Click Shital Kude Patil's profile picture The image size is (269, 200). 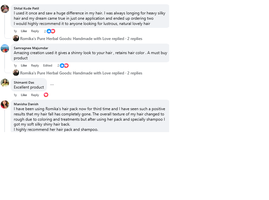[5, 9]
